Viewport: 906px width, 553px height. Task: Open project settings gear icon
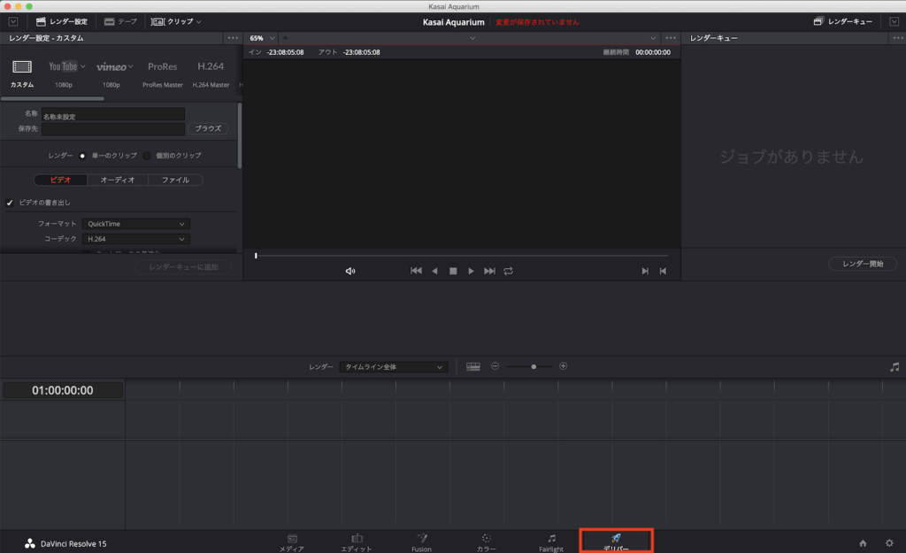pos(889,542)
